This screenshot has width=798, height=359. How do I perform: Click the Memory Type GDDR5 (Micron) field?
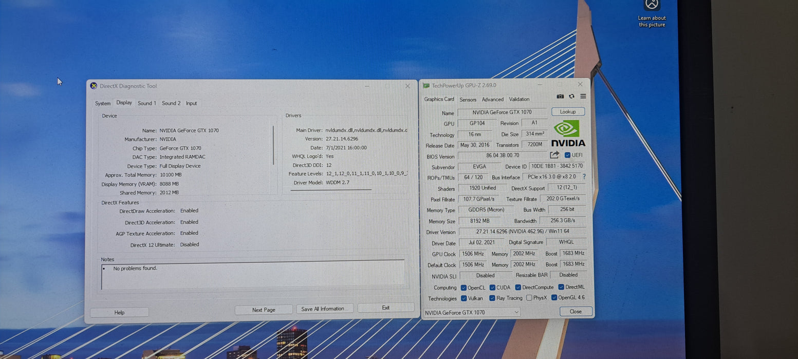tap(485, 210)
